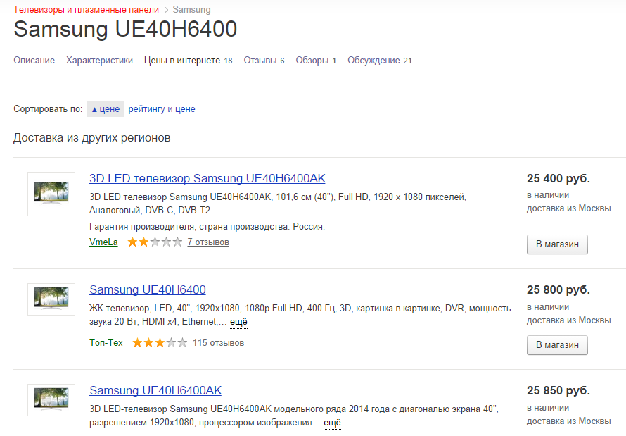This screenshot has width=626, height=436.
Task: Open the Отзывы tab
Action: [260, 61]
